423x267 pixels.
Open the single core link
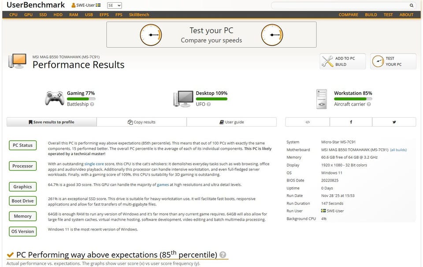pos(94,164)
